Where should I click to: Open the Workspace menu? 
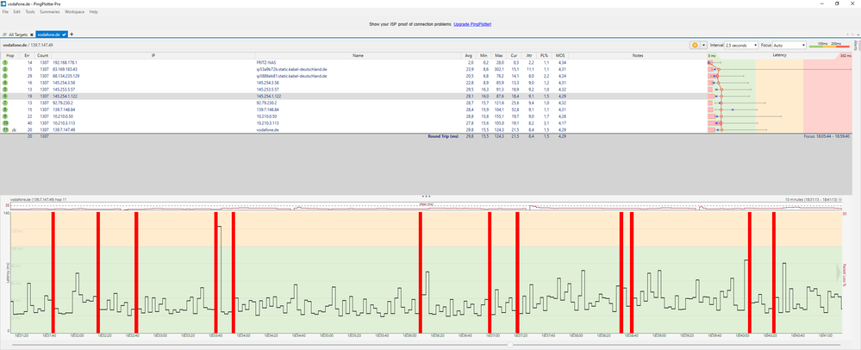coord(75,11)
